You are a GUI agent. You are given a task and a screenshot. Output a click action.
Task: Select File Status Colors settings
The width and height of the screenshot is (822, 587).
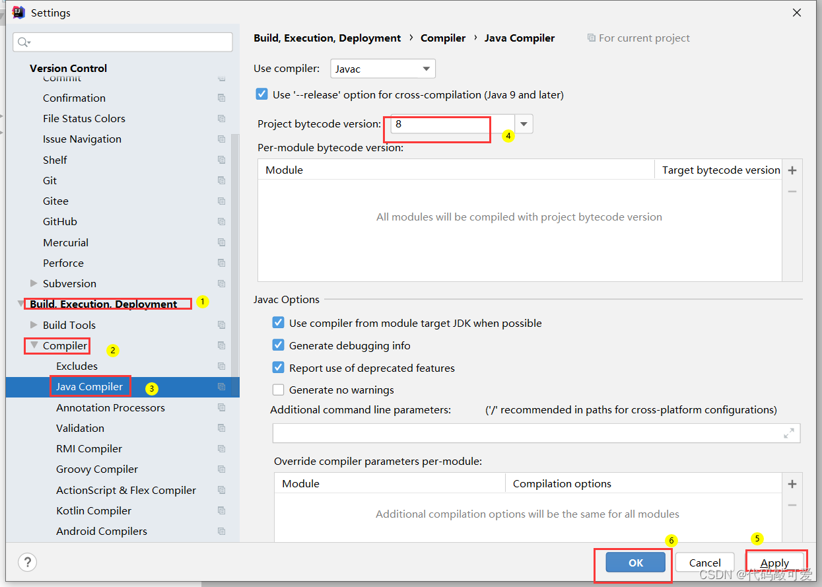click(84, 118)
